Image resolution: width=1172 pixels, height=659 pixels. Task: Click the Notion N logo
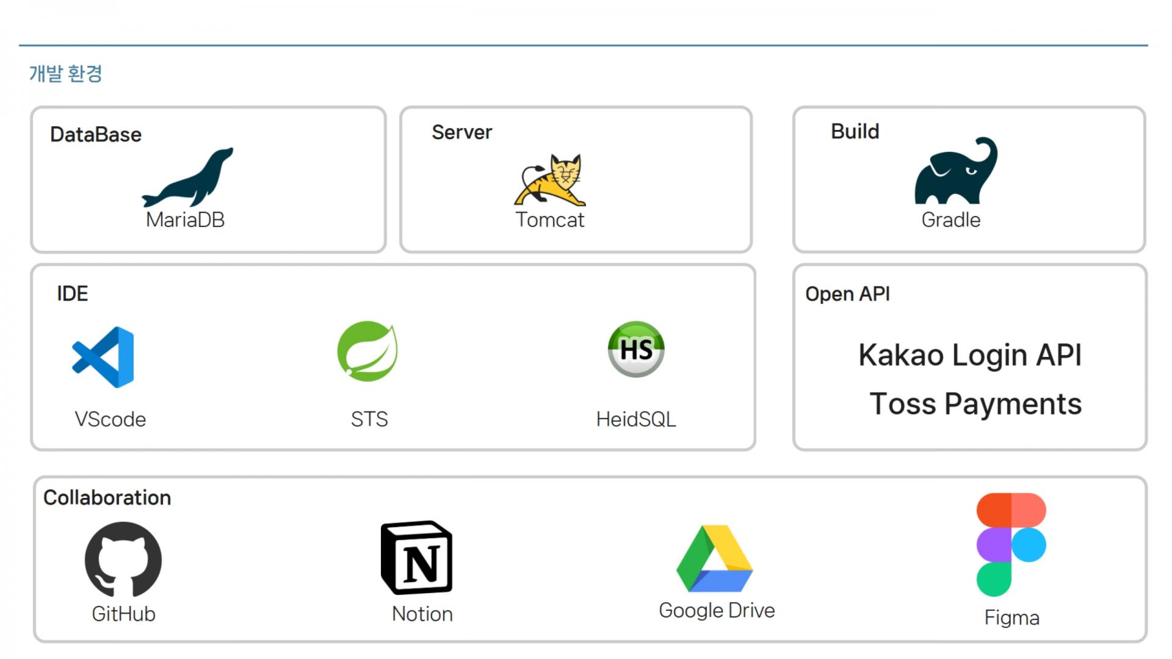tap(417, 558)
